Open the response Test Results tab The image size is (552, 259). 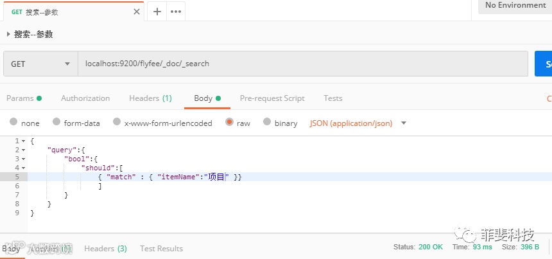(161, 248)
